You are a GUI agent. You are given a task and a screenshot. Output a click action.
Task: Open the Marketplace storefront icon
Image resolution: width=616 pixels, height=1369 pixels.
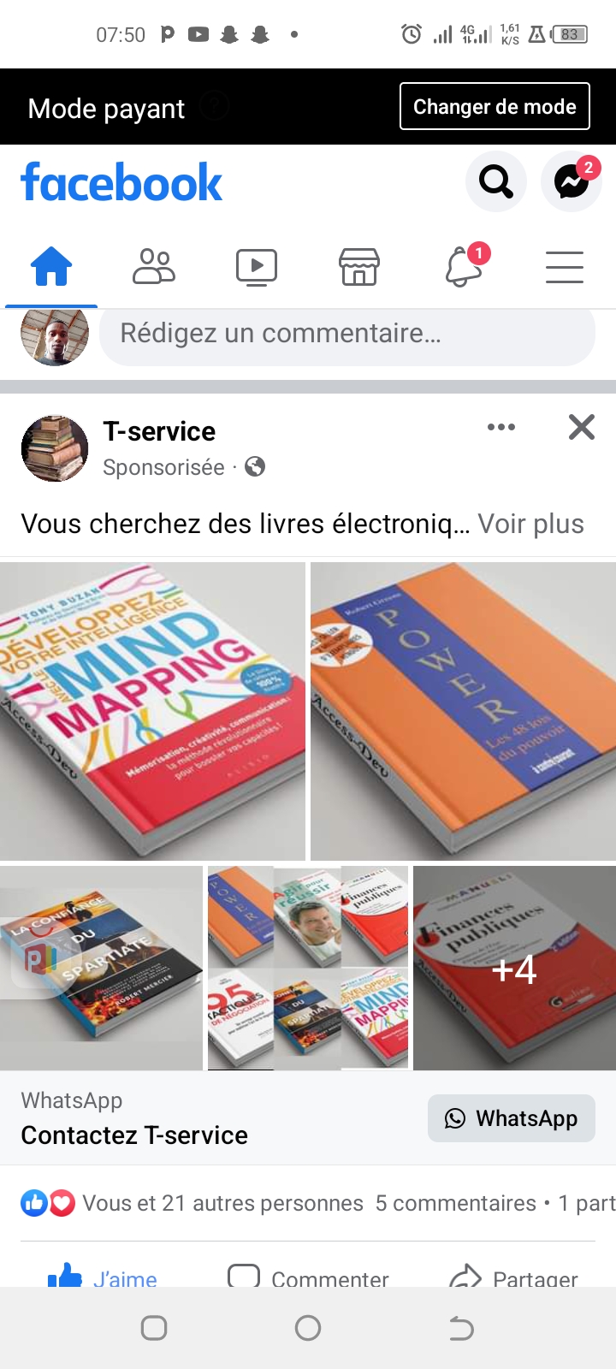[359, 267]
